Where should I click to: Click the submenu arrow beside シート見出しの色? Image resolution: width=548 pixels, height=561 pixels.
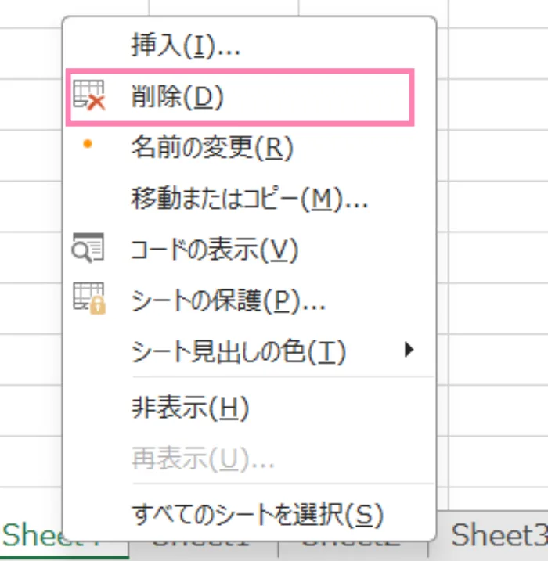point(409,350)
